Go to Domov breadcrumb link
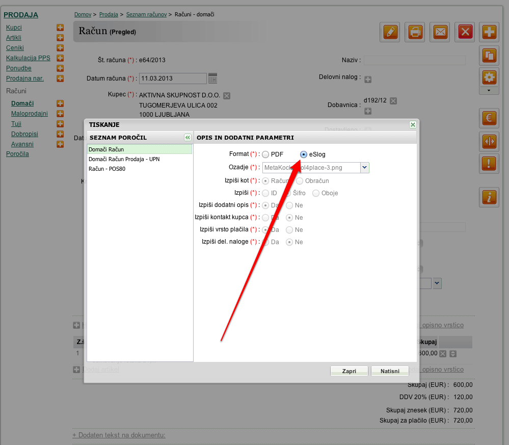Viewport: 509px width, 445px height. click(x=83, y=14)
